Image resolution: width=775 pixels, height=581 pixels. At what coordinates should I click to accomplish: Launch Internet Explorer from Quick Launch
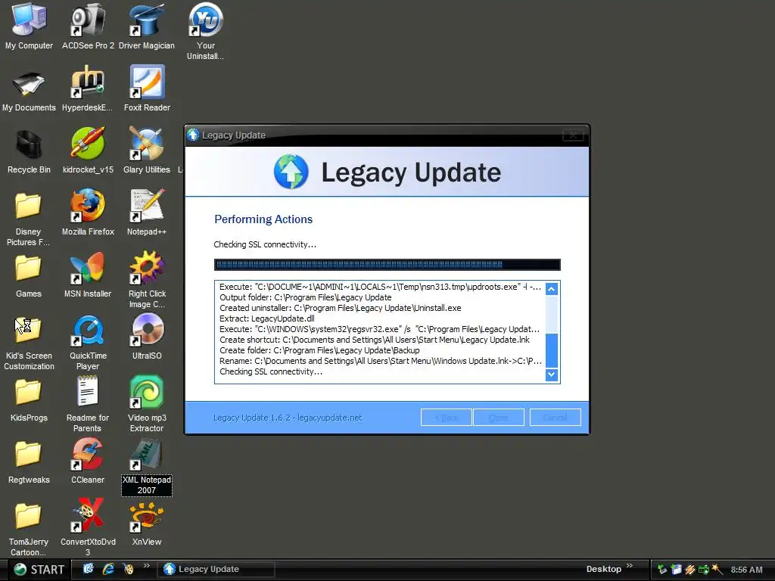click(108, 569)
